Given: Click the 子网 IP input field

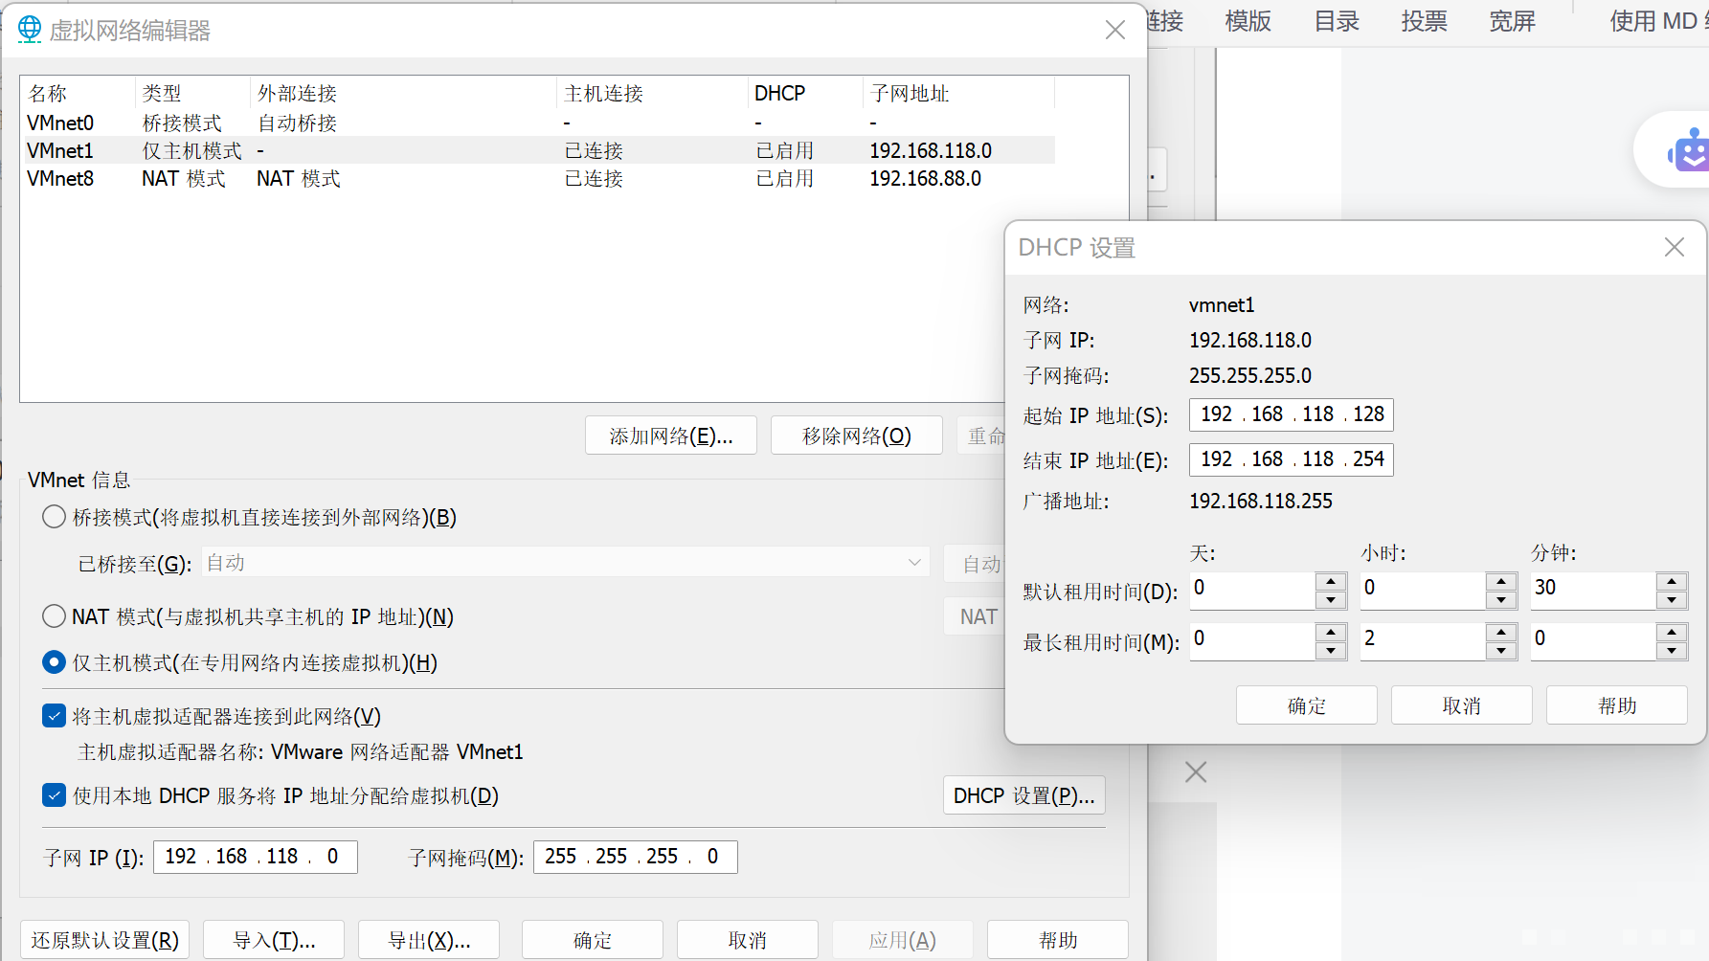Looking at the screenshot, I should click(256, 857).
